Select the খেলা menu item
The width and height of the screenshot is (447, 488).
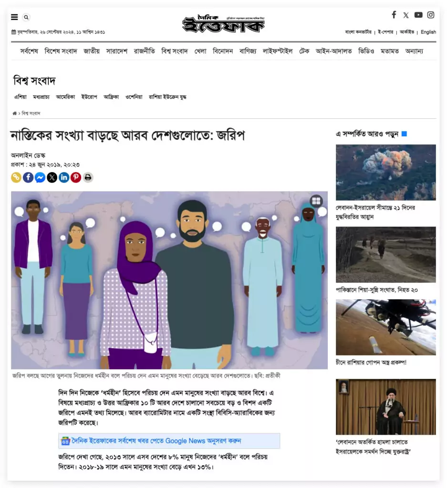point(200,51)
